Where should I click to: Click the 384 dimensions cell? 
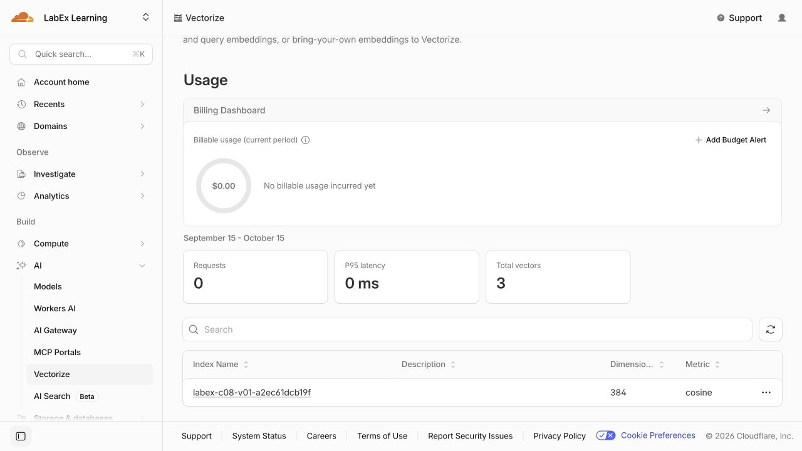618,393
